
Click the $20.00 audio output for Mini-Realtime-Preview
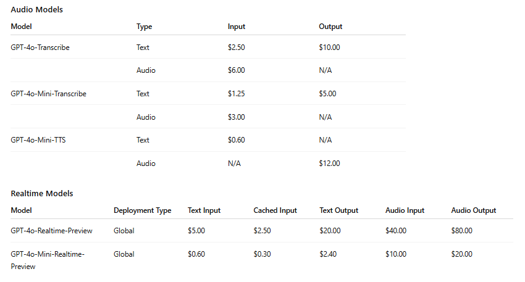[x=462, y=254]
